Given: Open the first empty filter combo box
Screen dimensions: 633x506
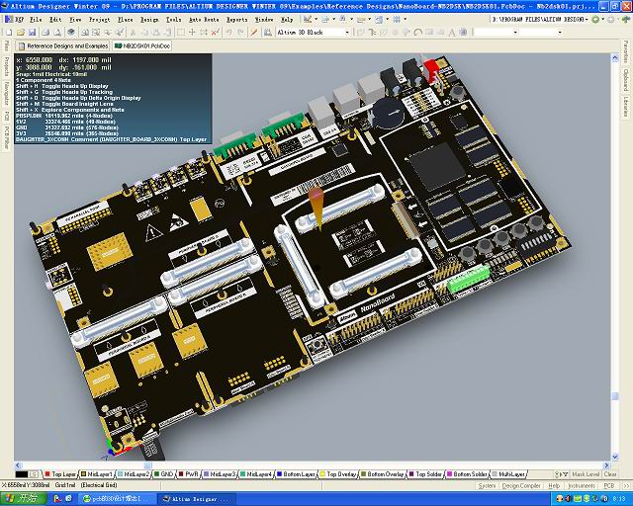Looking at the screenshot, I should (515, 33).
